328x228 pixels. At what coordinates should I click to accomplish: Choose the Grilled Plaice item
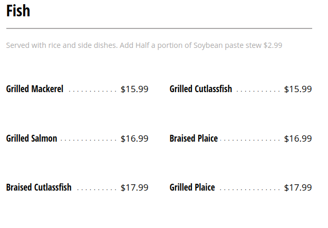(192, 187)
